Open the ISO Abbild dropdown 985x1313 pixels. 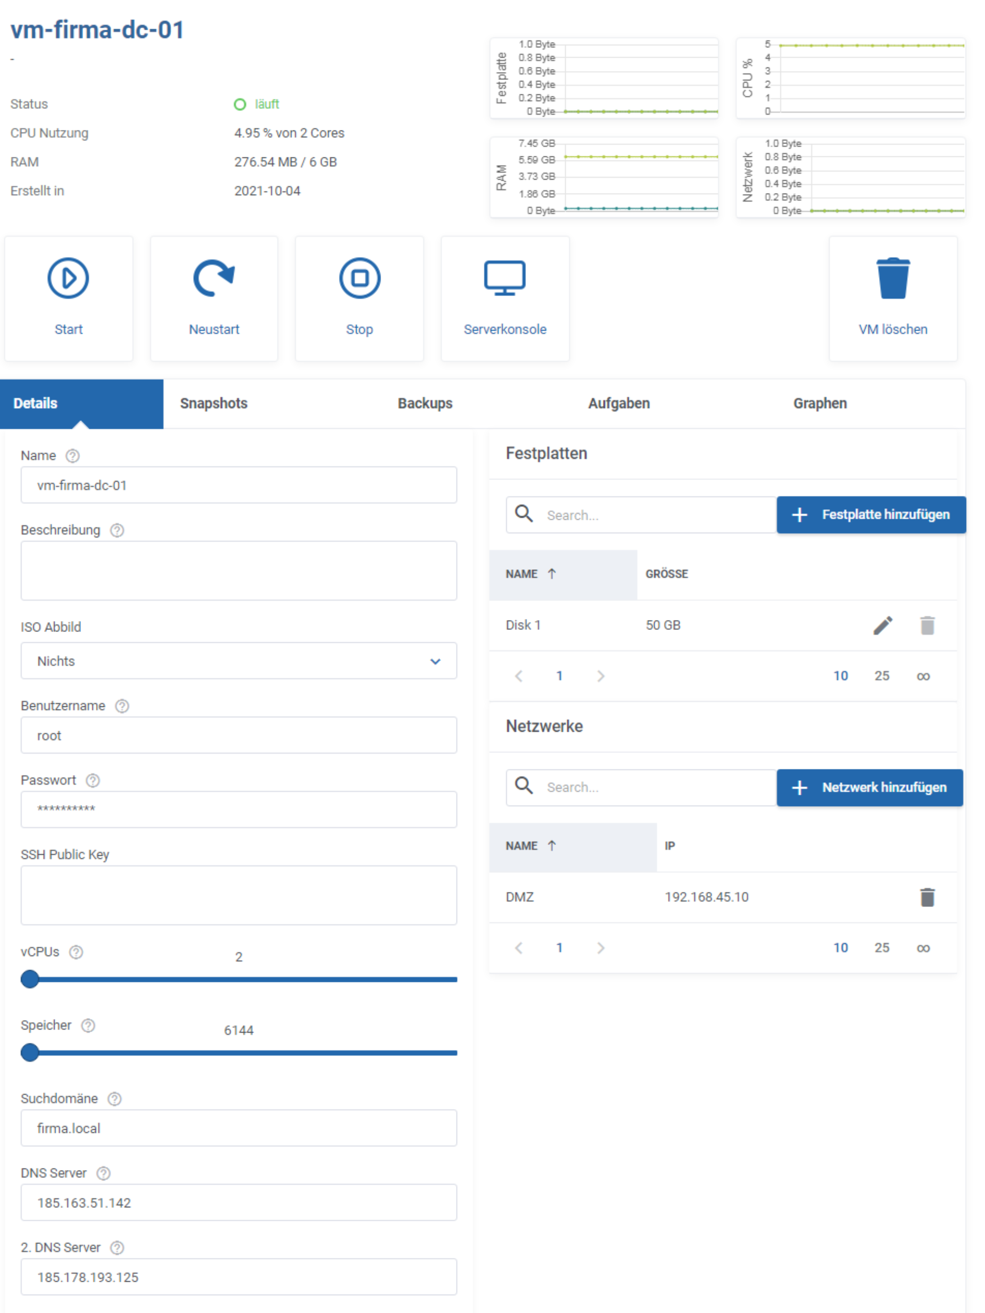(x=239, y=661)
